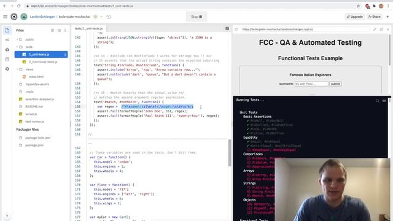Open the browser extensions puzzle icon
393x221 pixels.
[374, 6]
